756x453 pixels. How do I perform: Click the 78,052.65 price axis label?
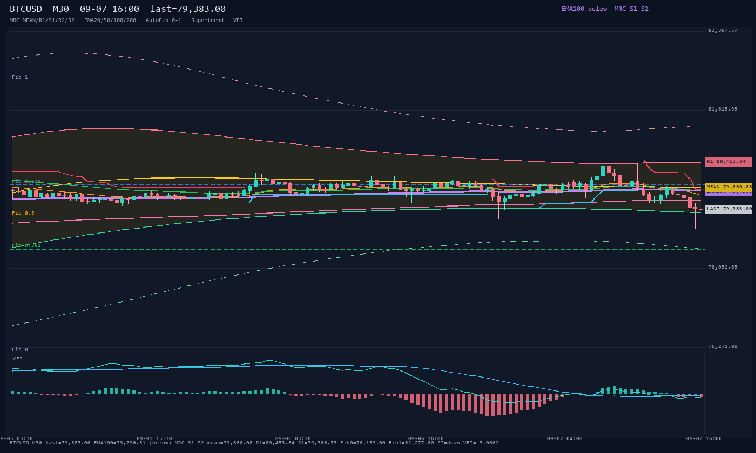[723, 267]
